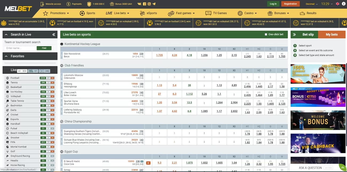Open the Promotions dropdown menu
The height and width of the screenshot is (172, 347).
coord(56,13)
